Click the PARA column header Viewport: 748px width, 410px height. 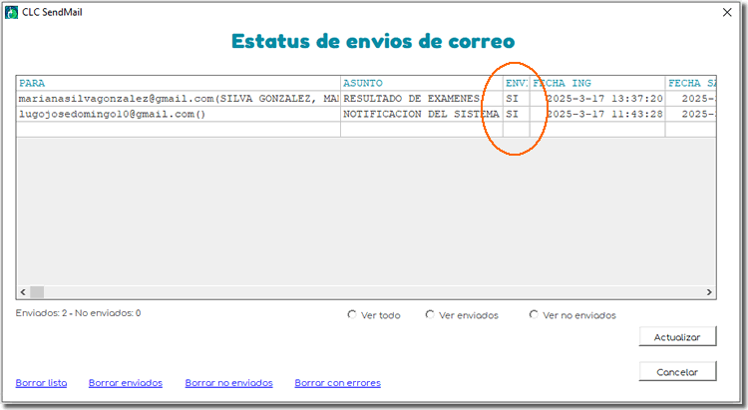click(178, 84)
